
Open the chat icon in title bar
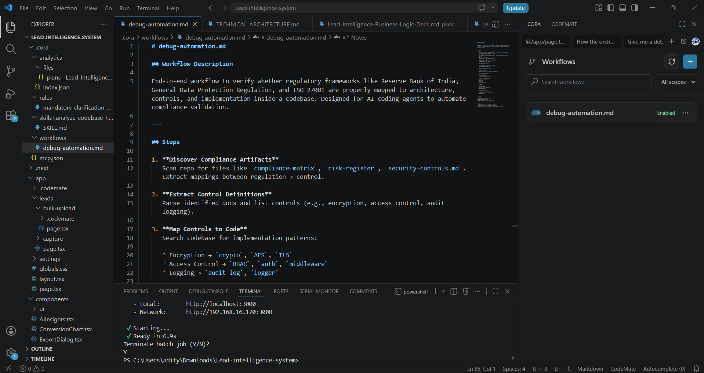(482, 8)
